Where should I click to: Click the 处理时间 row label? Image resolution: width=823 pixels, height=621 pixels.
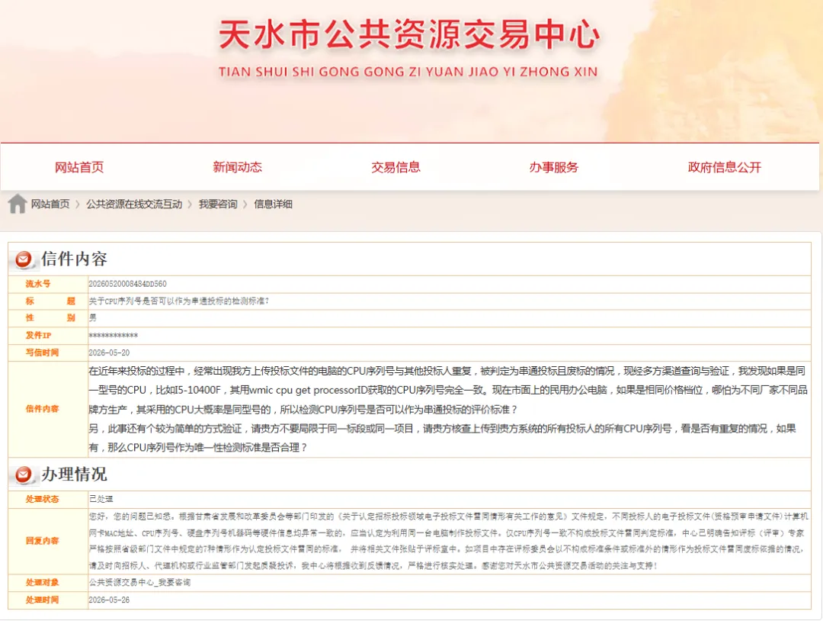(42, 600)
